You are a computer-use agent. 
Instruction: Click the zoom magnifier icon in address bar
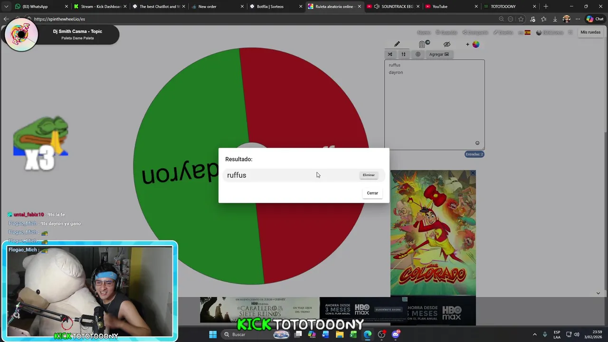click(501, 19)
